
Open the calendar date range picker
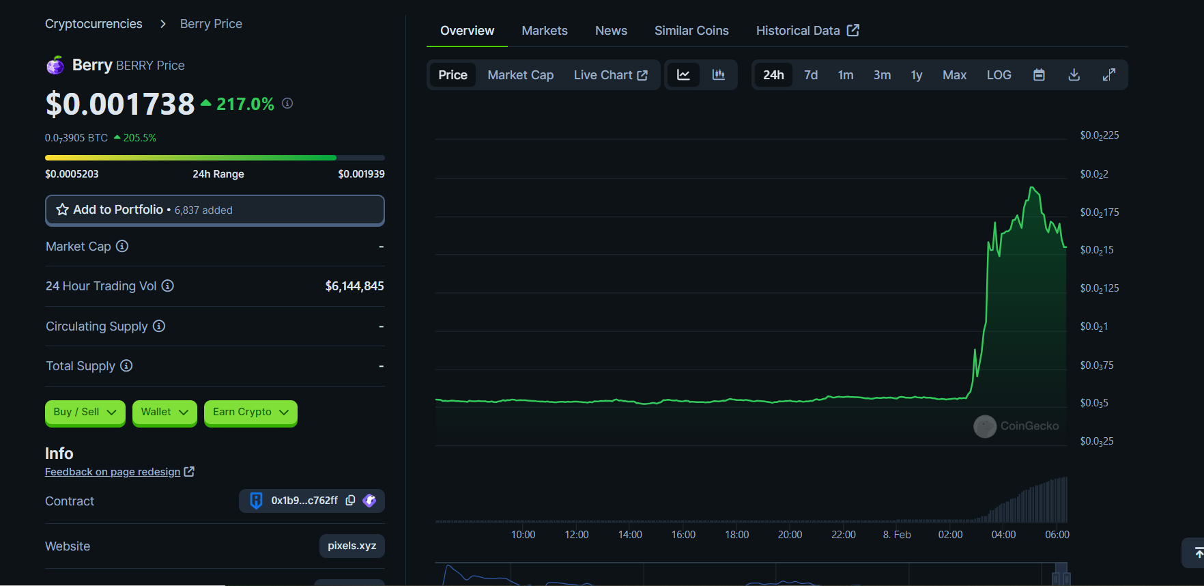(1039, 75)
